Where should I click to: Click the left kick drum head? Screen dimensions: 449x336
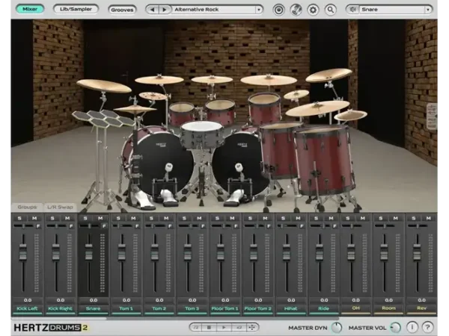tap(162, 163)
